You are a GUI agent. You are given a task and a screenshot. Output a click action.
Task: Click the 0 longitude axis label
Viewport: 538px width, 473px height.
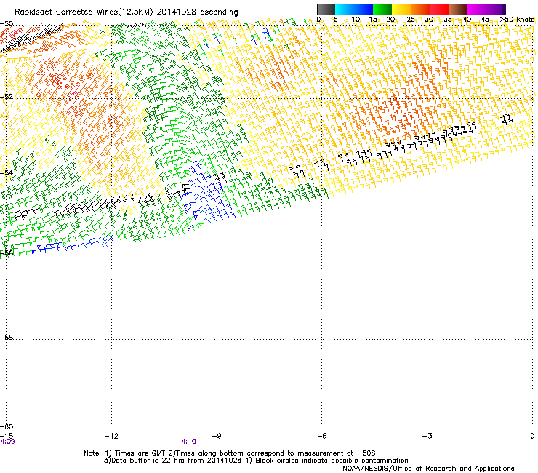(x=532, y=436)
